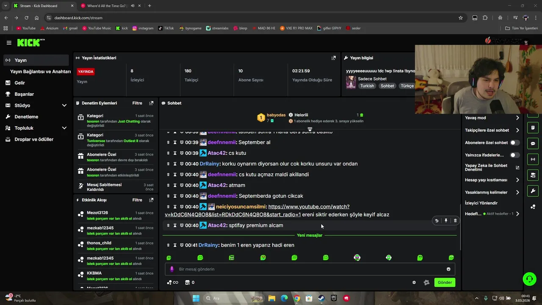Collapse the gift leaderboard banner handle
The image size is (542, 305).
tap(310, 129)
